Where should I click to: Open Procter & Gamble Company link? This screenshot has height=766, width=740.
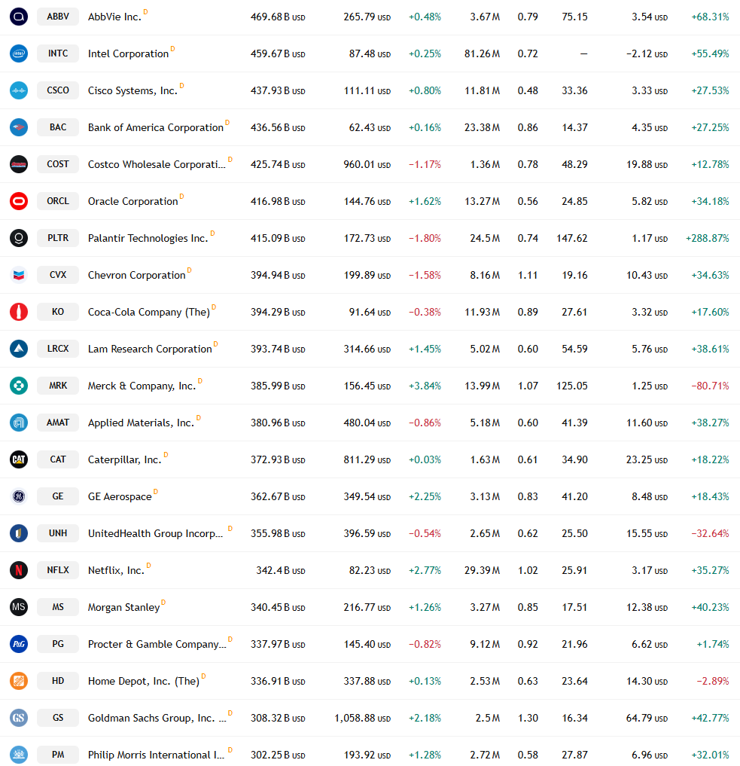(x=157, y=644)
